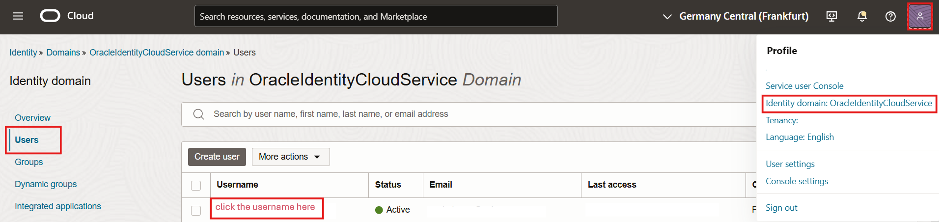Viewport: 939px width, 222px height.
Task: Click the Domains breadcrumb link
Action: tap(63, 53)
